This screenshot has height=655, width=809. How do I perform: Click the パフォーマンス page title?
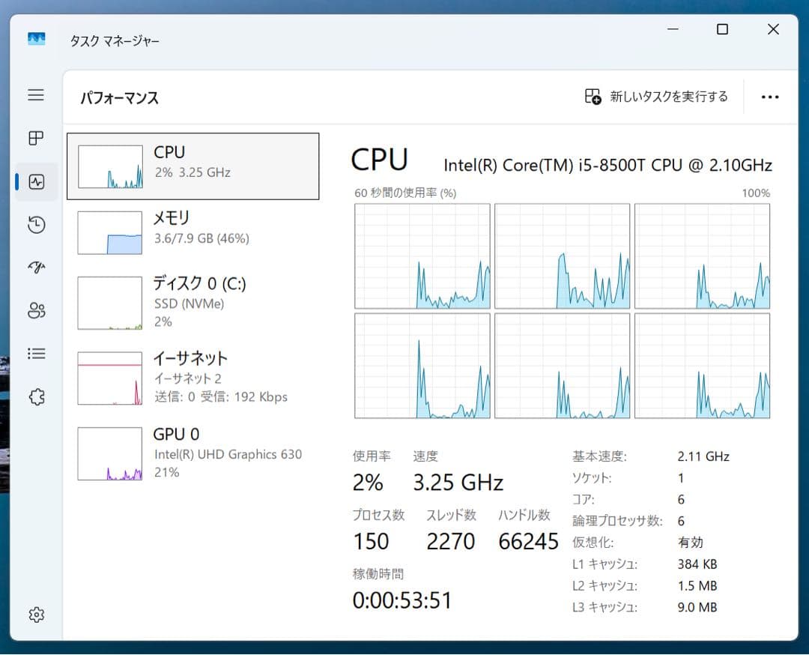pos(120,97)
